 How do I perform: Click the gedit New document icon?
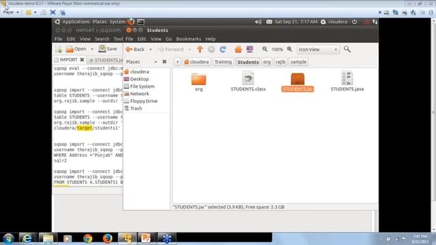click(59, 49)
